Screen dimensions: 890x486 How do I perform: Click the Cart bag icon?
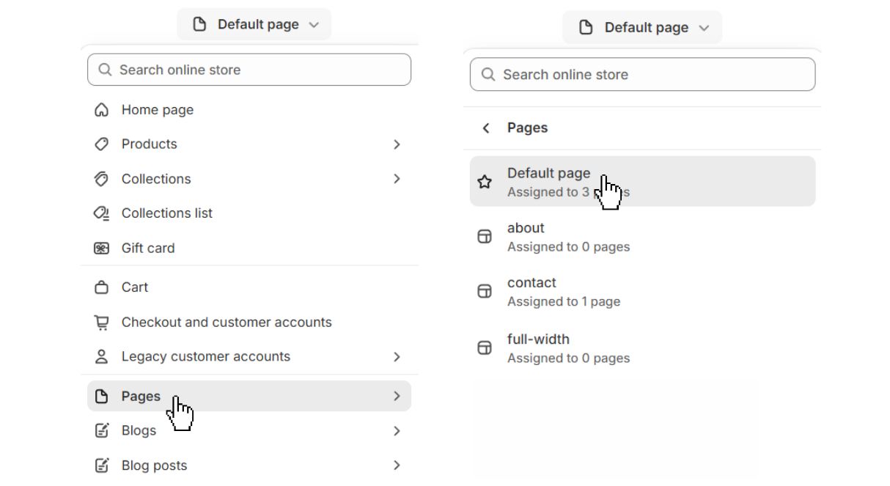click(101, 287)
